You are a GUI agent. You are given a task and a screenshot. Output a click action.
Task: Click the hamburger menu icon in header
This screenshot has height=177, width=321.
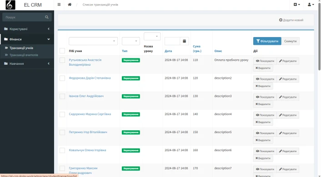[x=59, y=5]
